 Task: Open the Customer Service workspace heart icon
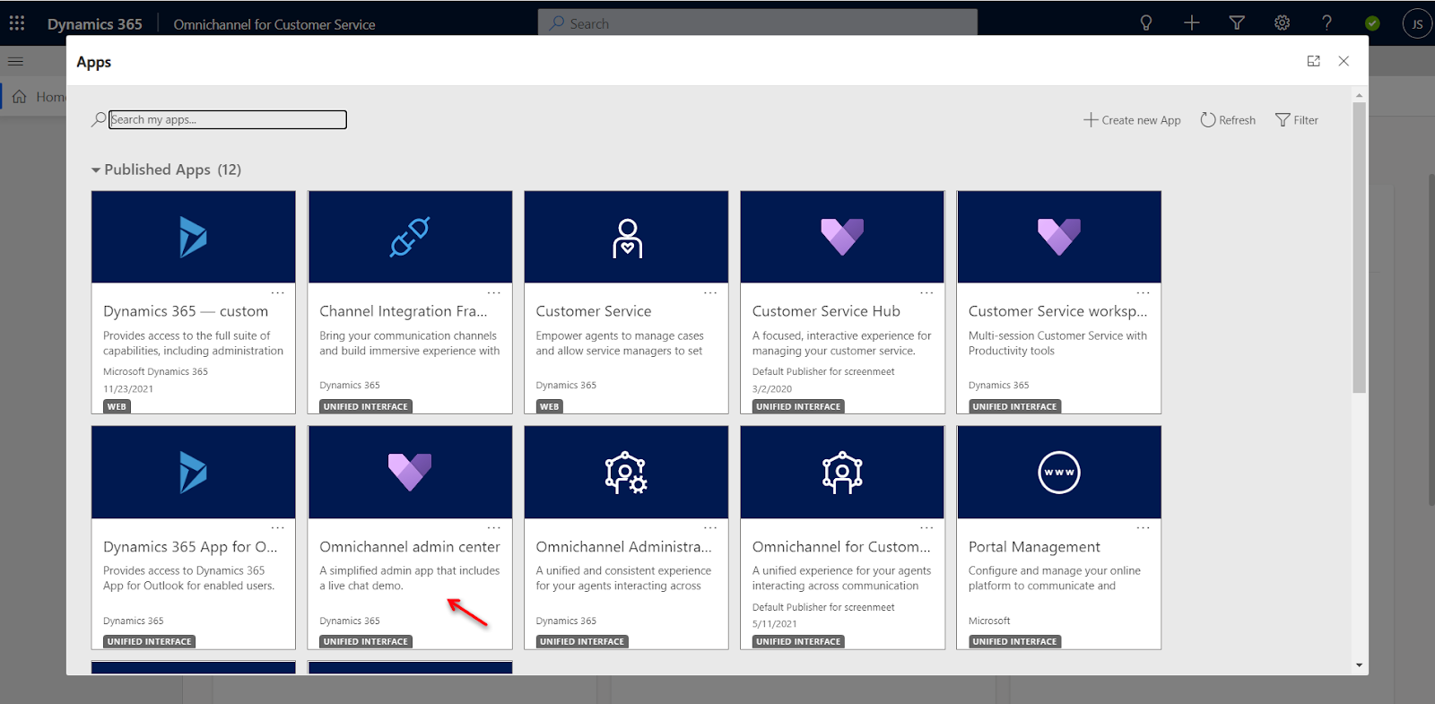(1059, 237)
